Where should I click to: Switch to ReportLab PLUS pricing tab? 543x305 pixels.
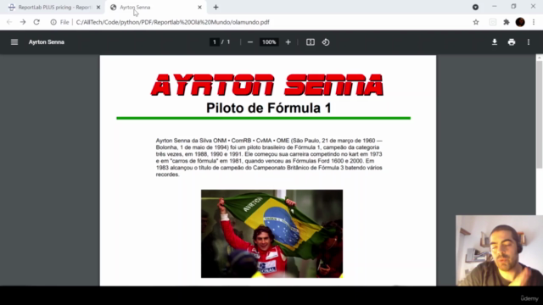(53, 8)
